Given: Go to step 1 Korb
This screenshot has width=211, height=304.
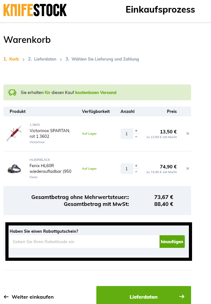Looking at the screenshot, I should [11, 59].
